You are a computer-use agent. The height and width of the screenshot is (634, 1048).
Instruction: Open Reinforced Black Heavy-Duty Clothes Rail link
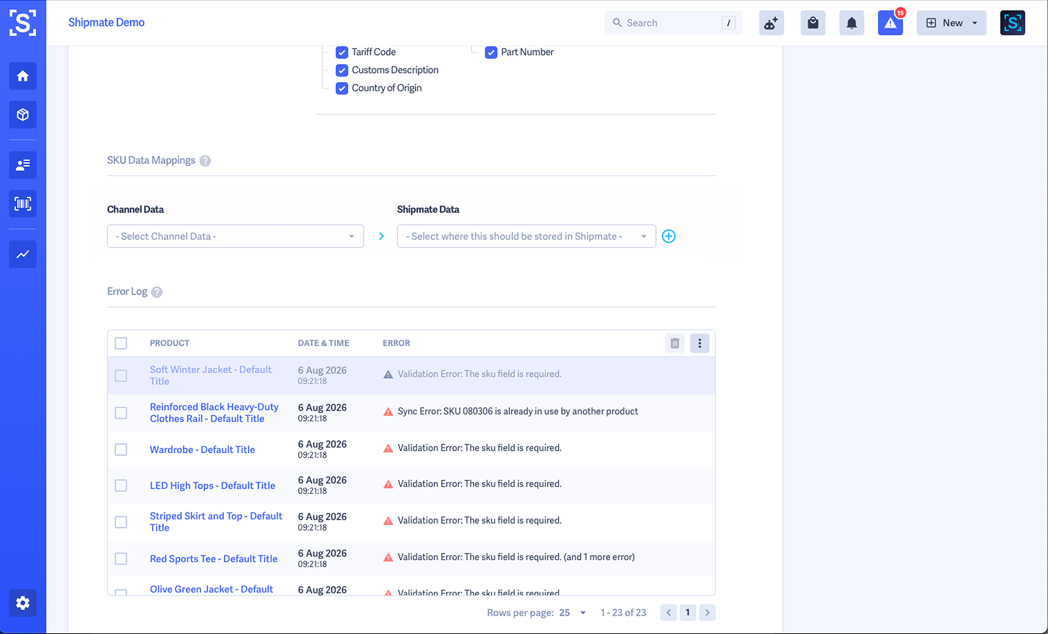click(x=214, y=413)
